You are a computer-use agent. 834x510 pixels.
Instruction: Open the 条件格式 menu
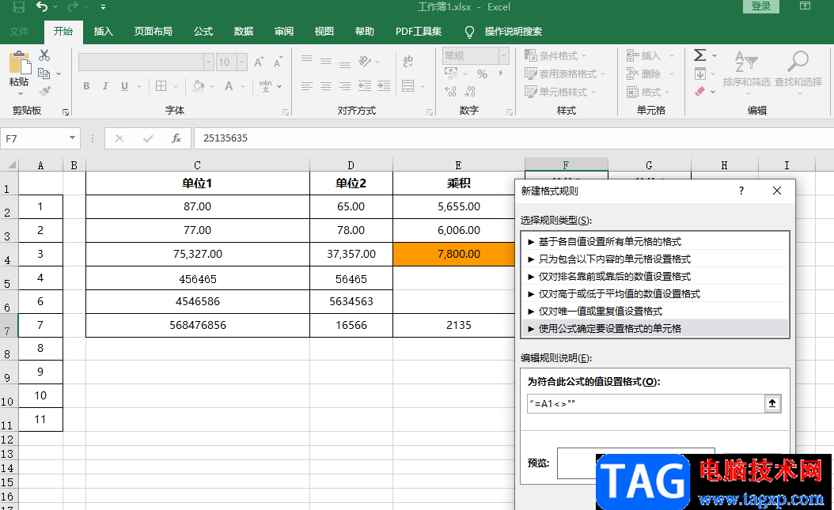click(555, 56)
